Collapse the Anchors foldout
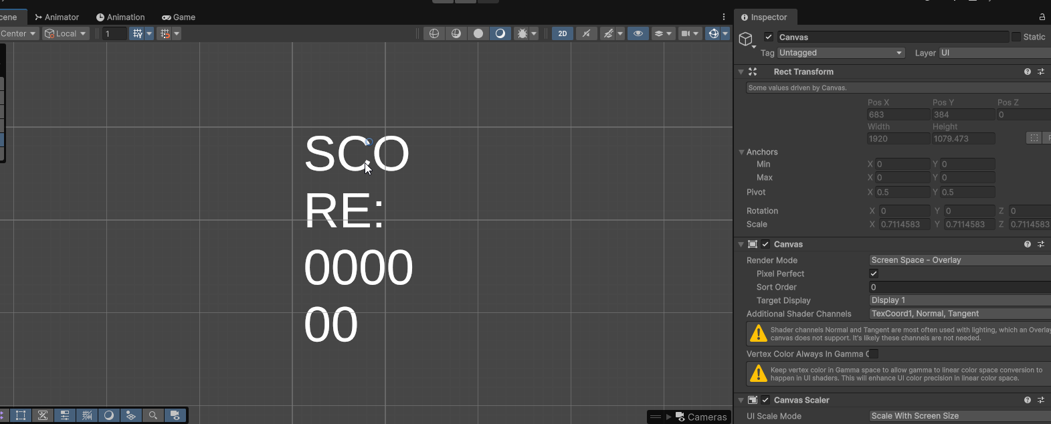Viewport: 1051px width, 424px height. click(741, 152)
